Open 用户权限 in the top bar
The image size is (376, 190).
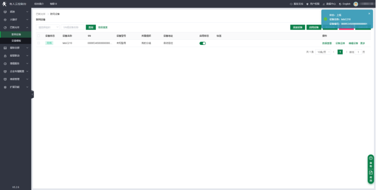314,4
